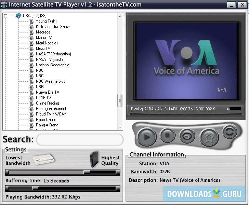Screen dimensions: 249x205
Task: Select the Race Online channel
Action: pos(46,120)
